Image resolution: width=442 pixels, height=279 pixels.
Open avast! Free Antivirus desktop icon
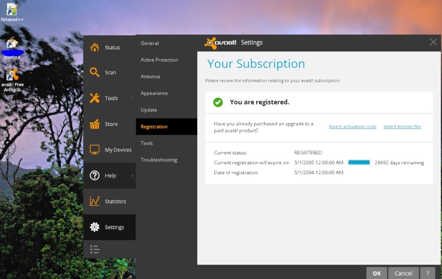click(12, 80)
